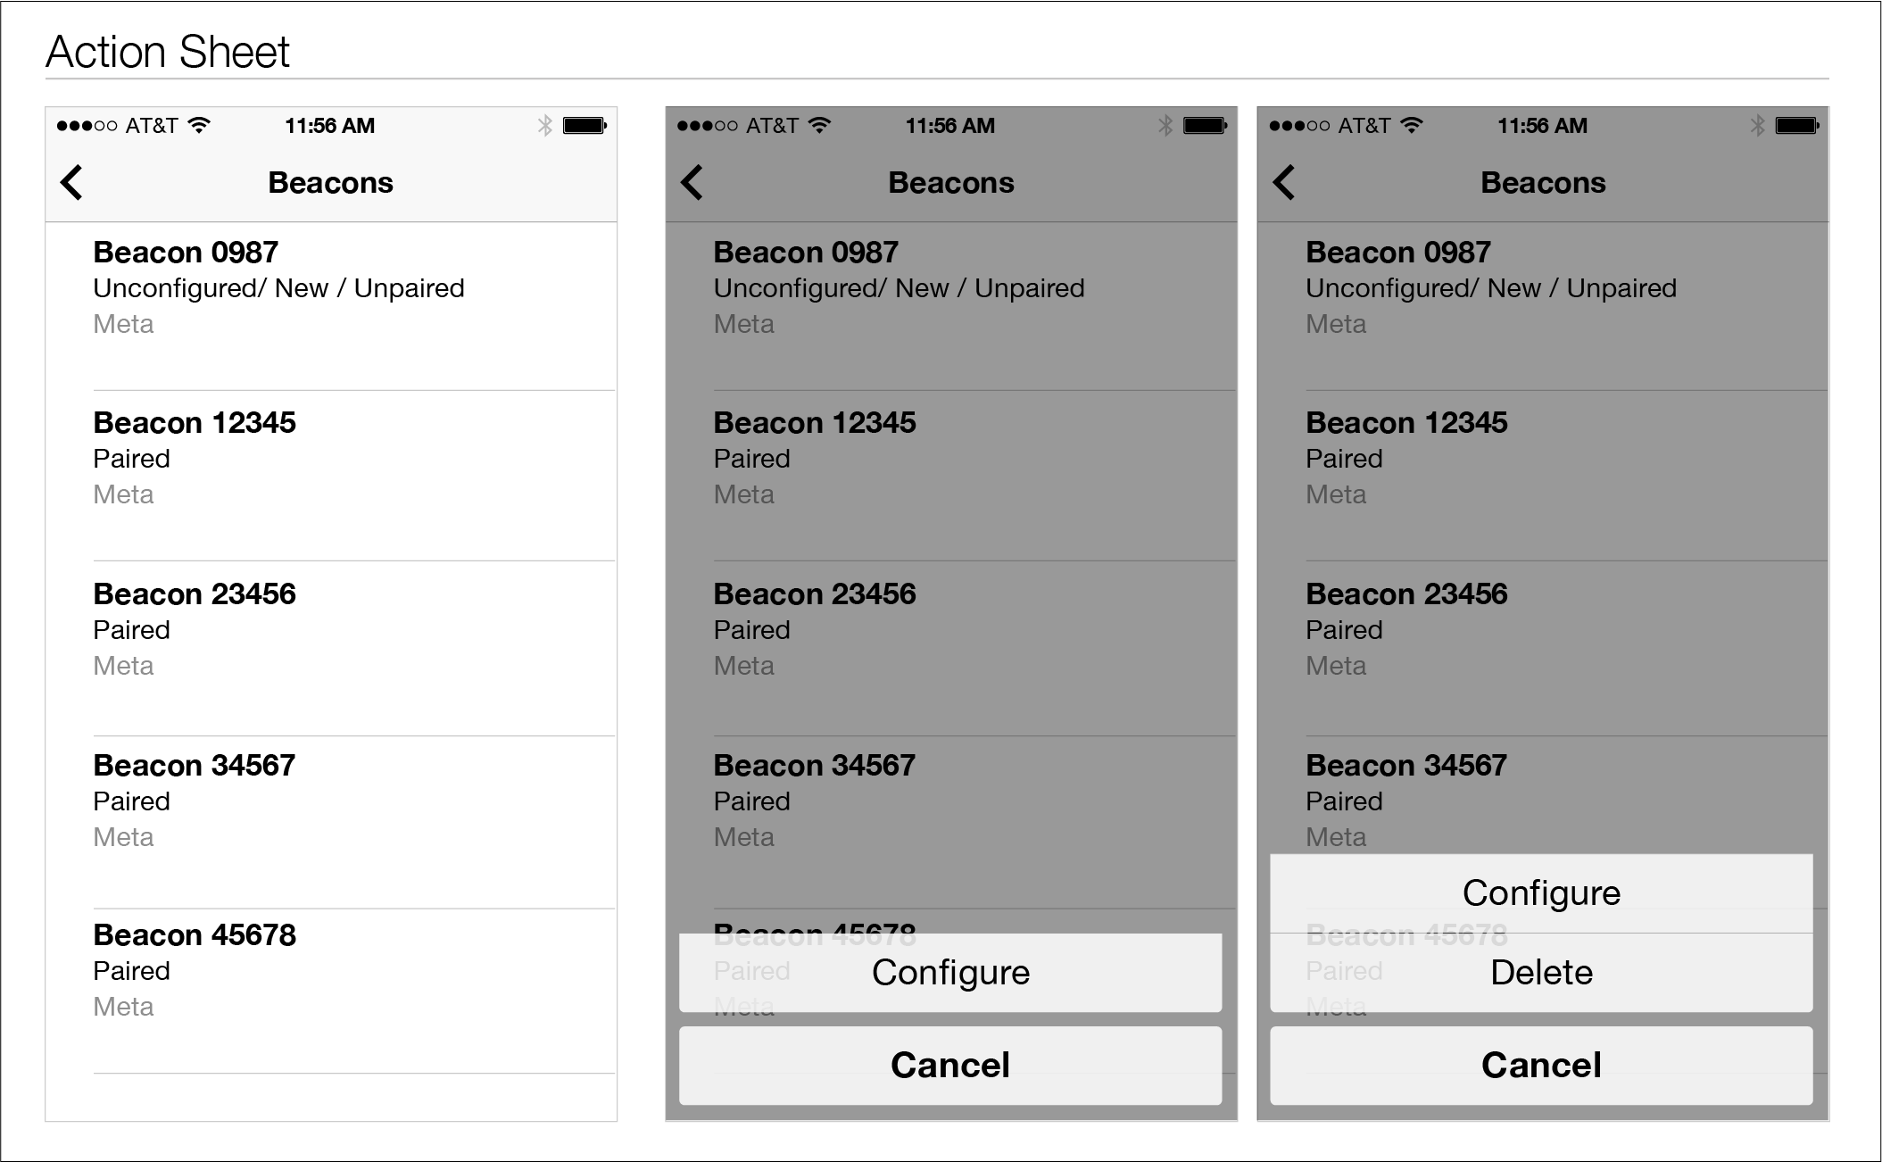1882x1162 pixels.
Task: Click Meta under Beacon 0987 in the first phone
Action: pos(123,324)
